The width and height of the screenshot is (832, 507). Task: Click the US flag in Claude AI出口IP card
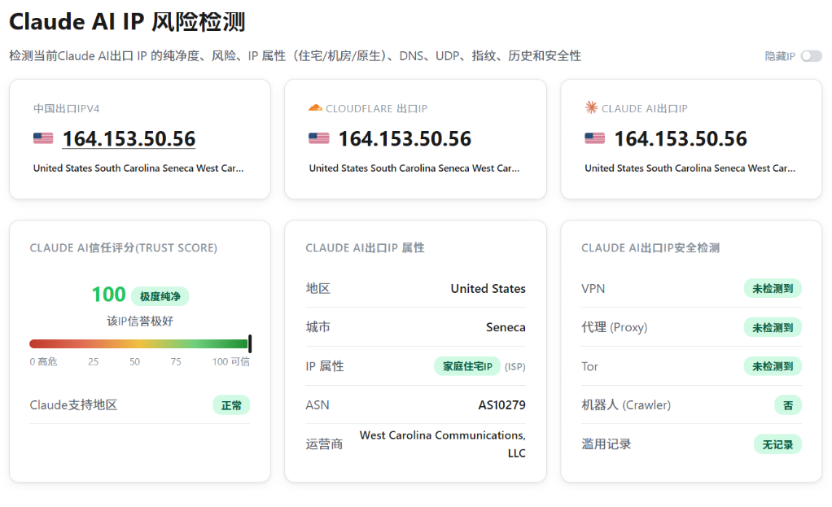click(x=595, y=139)
